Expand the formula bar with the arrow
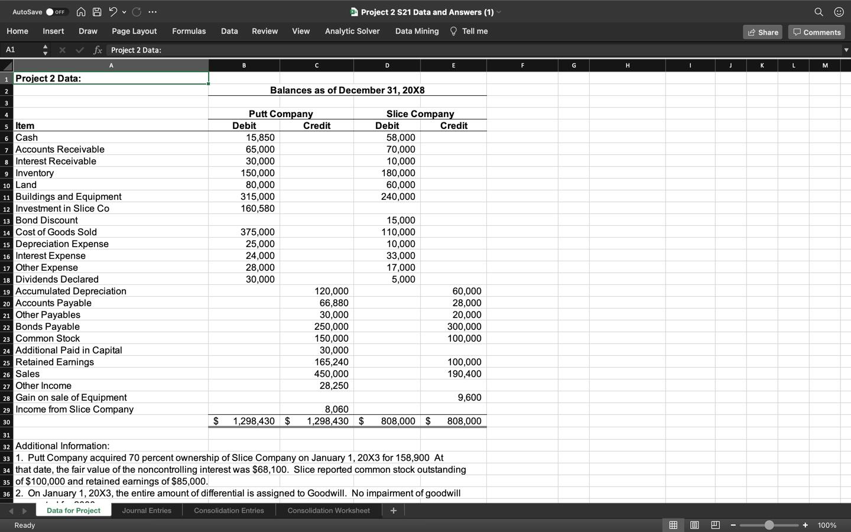 [846, 50]
